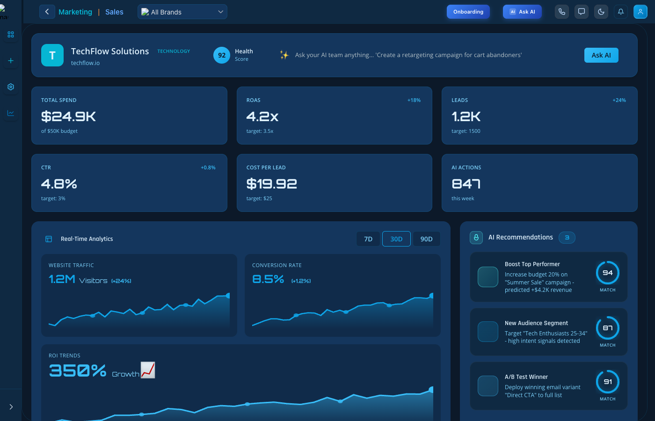Toggle dark mode with the moon icon
This screenshot has height=421, width=655.
(x=601, y=12)
